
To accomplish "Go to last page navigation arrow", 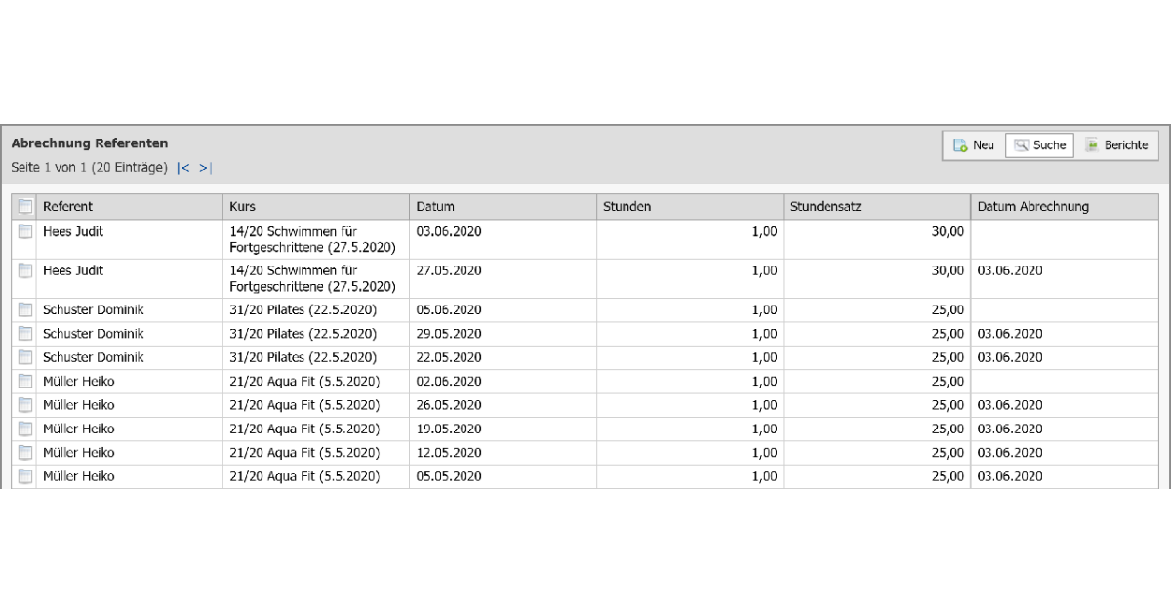I will tap(205, 168).
